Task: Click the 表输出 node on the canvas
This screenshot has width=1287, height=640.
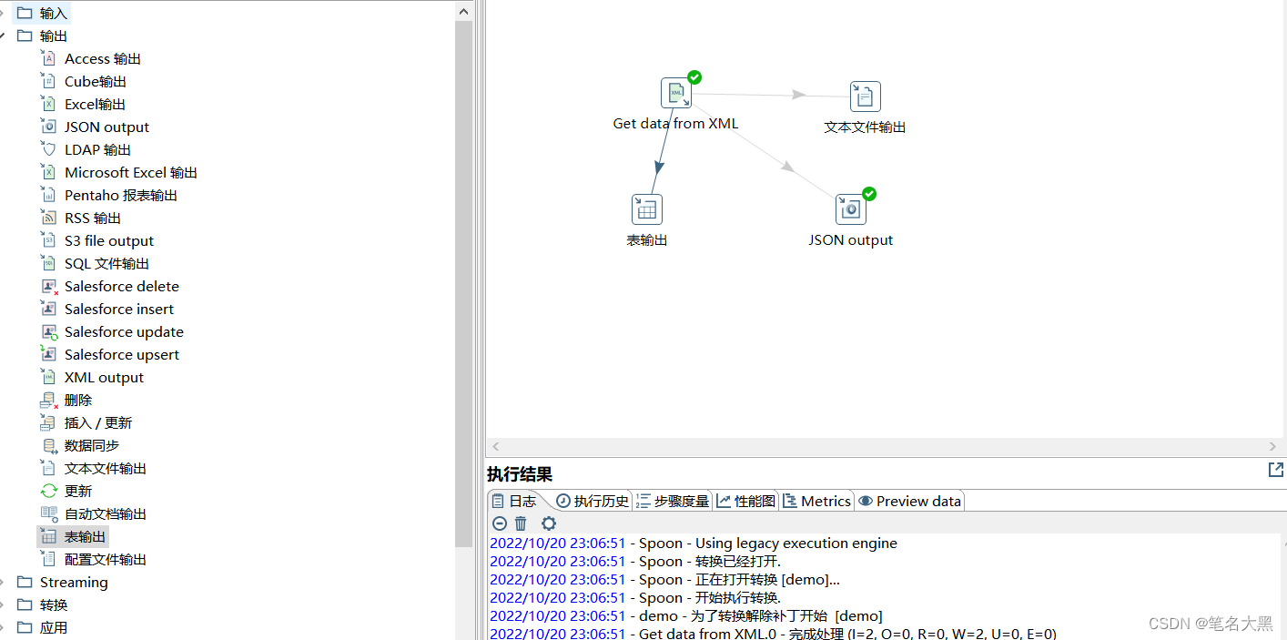Action: (646, 208)
